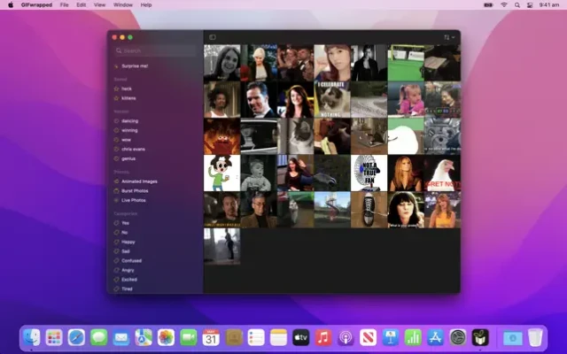Screen dimensions: 567x354
Task: Open the Help menu
Action: (x=145, y=4)
